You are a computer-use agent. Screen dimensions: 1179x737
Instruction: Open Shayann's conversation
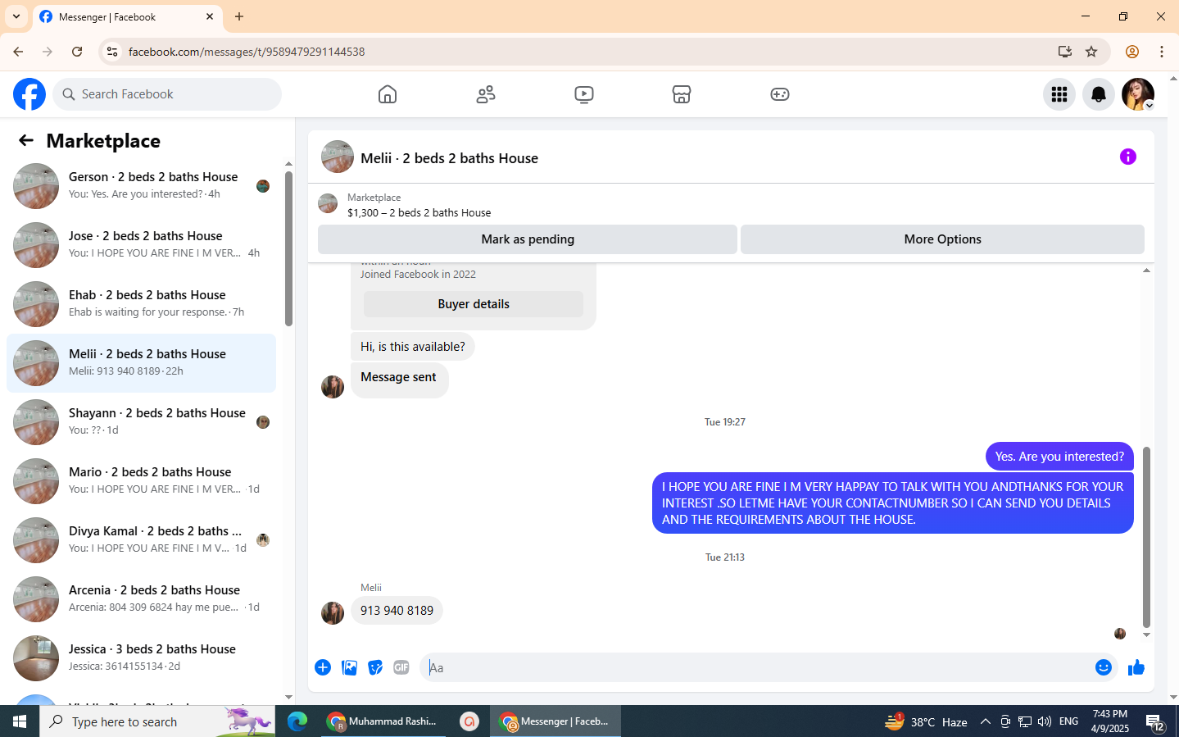pyautogui.click(x=141, y=422)
